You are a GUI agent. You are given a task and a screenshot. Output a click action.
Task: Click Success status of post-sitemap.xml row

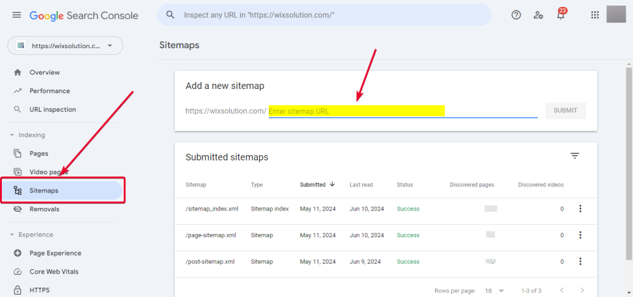tap(408, 262)
